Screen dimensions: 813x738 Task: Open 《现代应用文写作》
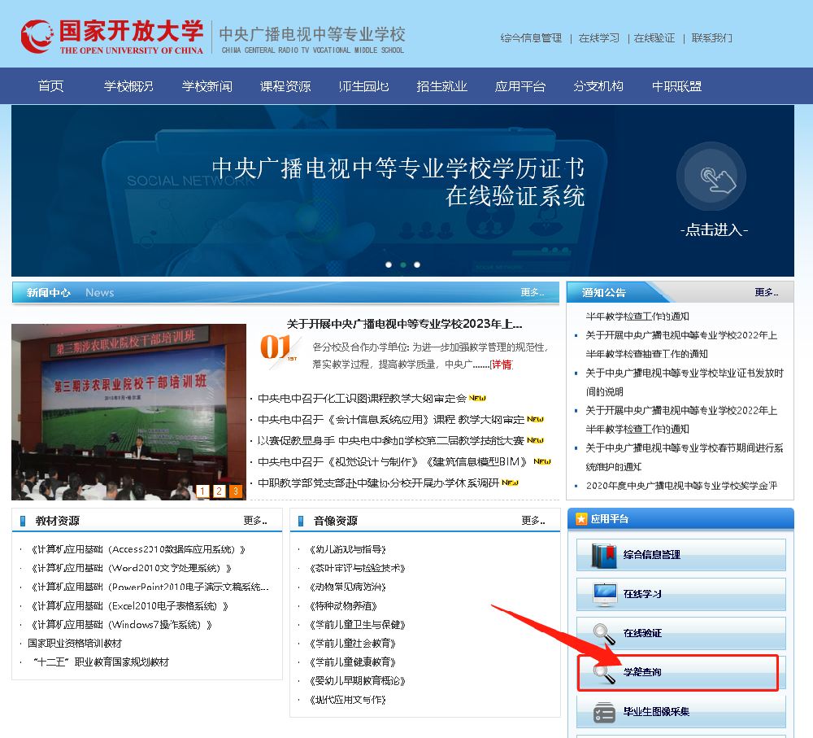347,700
